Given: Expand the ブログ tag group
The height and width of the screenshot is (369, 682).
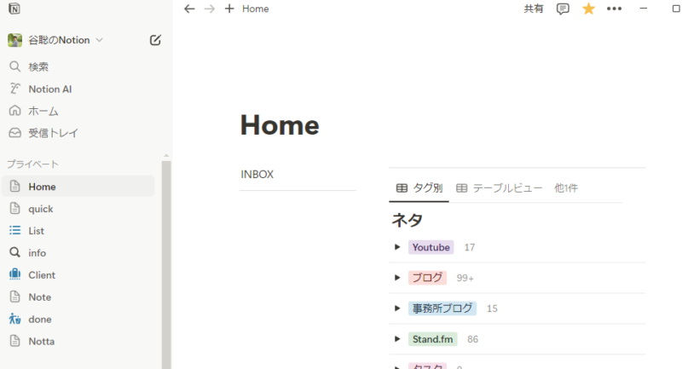Looking at the screenshot, I should 397,278.
